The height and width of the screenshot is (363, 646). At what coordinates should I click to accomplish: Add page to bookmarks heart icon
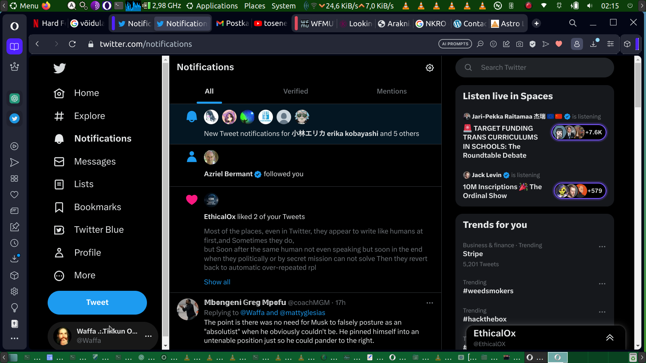click(559, 44)
